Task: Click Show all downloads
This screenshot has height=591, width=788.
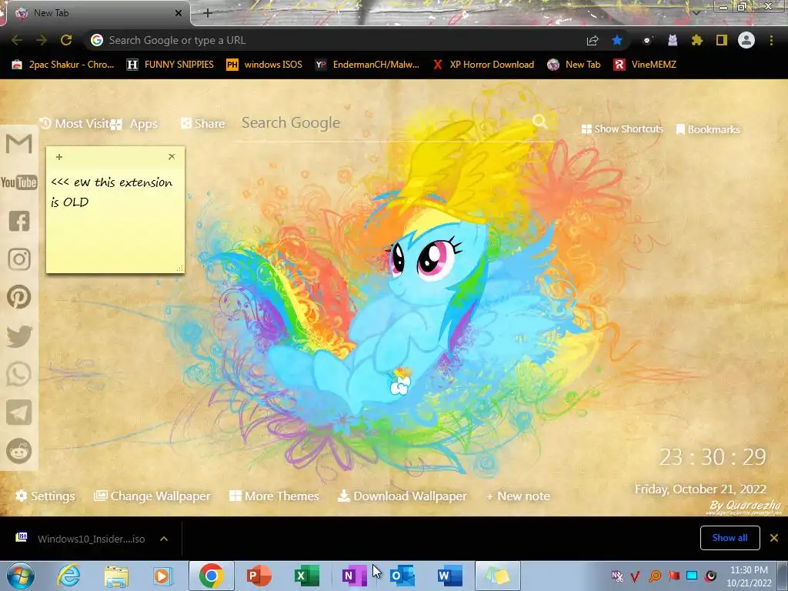Action: pyautogui.click(x=730, y=538)
